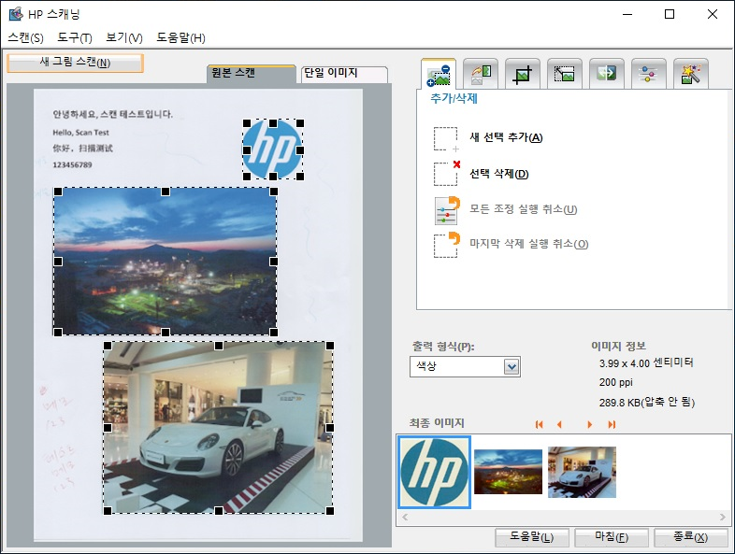The image size is (735, 554).
Task: Click the 마침(F) button
Action: coord(612,537)
